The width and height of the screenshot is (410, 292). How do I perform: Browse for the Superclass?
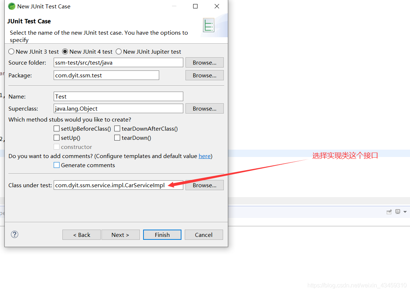pyautogui.click(x=204, y=108)
